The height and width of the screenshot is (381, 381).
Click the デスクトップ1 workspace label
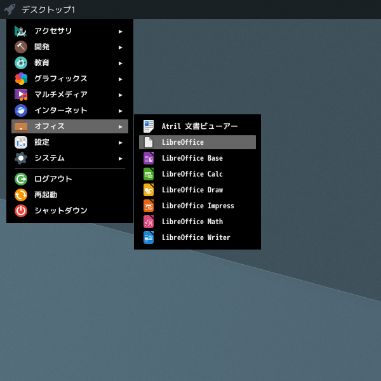click(48, 10)
